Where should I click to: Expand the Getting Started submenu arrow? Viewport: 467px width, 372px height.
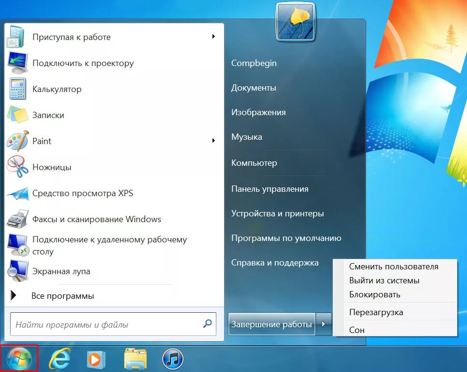[x=213, y=37]
